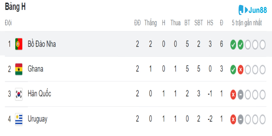Click the '5 trận gần nhất' header
Viewport: 272px width, 136px height.
click(247, 23)
